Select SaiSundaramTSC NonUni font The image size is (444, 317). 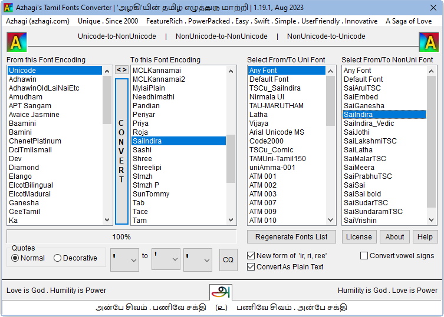384,211
